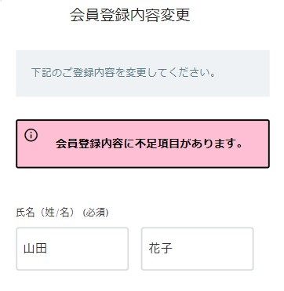Click the word 会員登録内容 in the pink alert
The image size is (284, 291).
tap(89, 144)
